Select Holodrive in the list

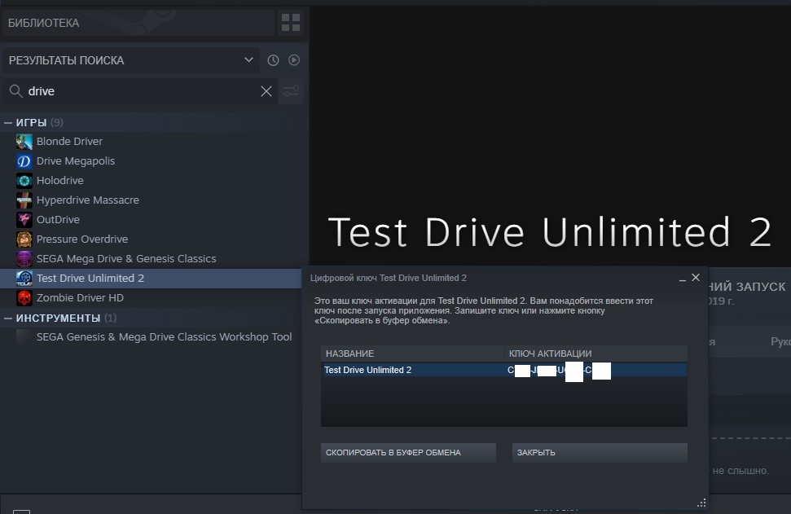(x=152, y=181)
